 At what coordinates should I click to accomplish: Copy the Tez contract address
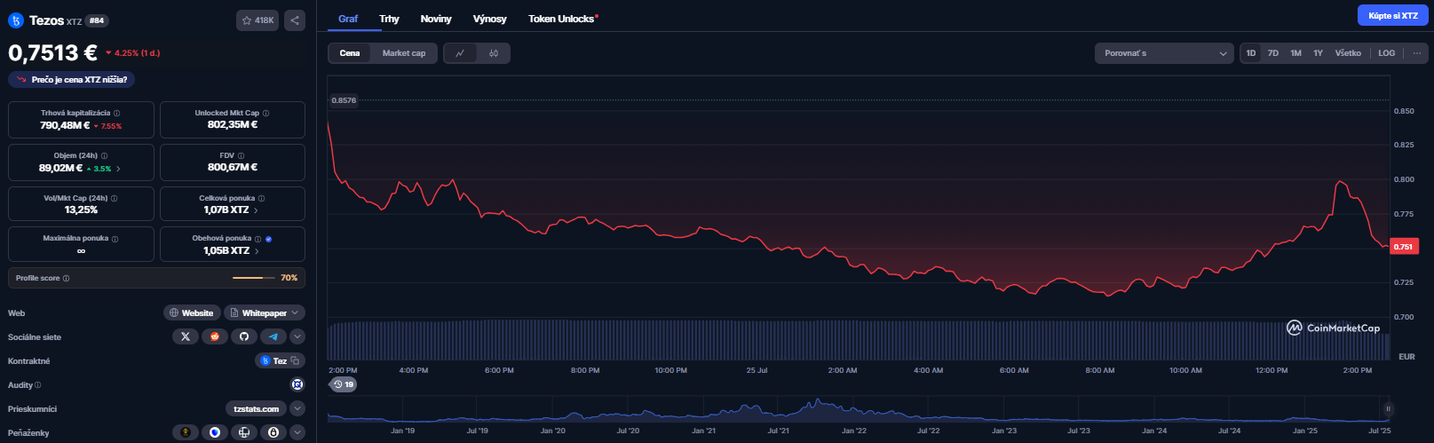(x=296, y=360)
